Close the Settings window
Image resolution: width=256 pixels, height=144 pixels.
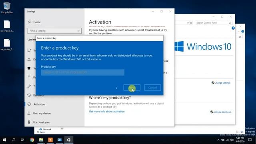[170, 12]
